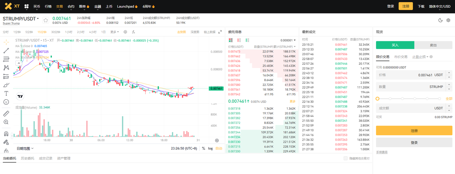This screenshot has height=174, width=455.
Task: Switch to the 市价交易 tab
Action: [x=401, y=57]
